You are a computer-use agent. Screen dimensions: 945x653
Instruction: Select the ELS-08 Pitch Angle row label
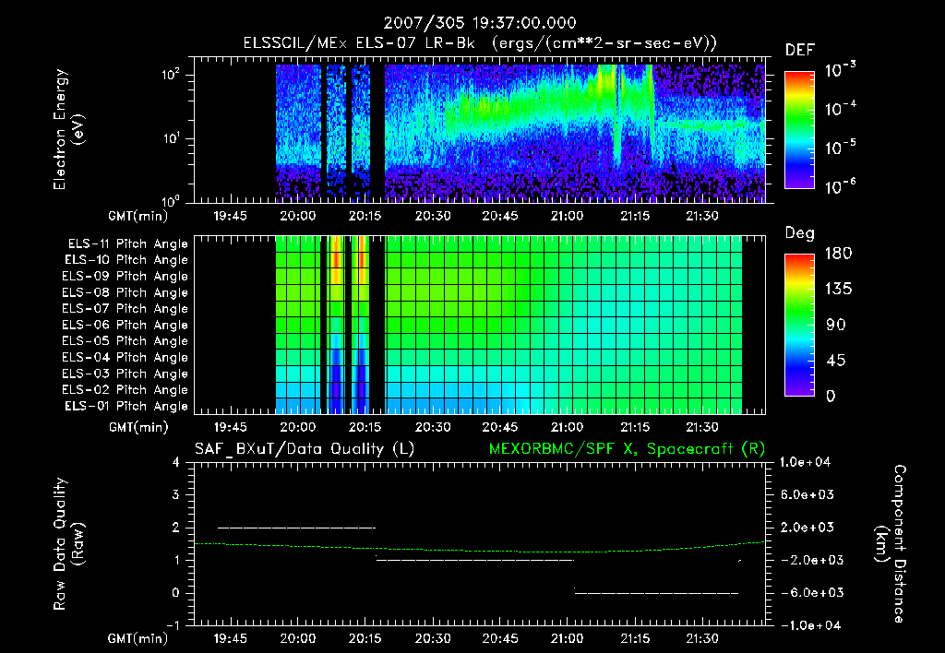coord(125,292)
